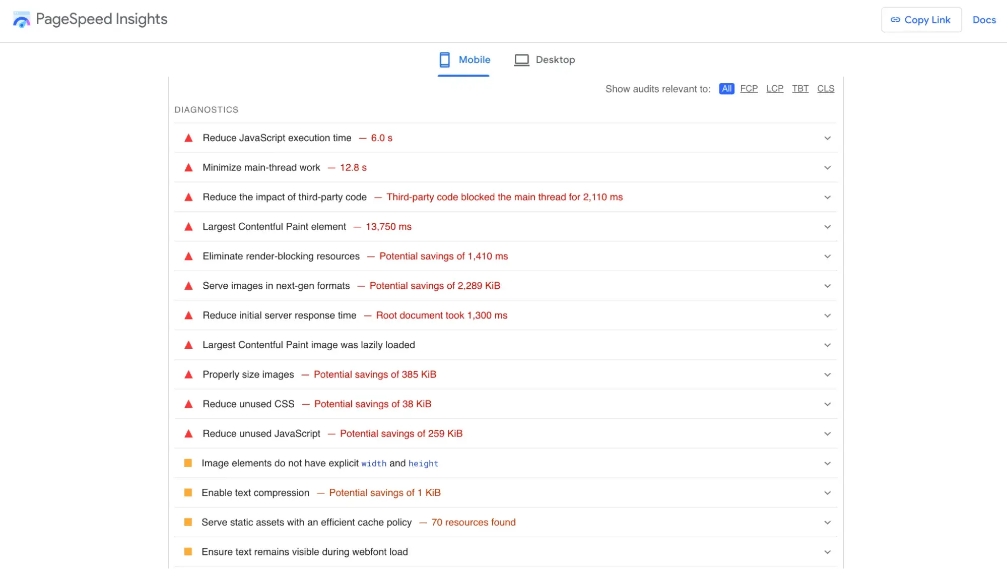Open the Docs link

pyautogui.click(x=984, y=20)
